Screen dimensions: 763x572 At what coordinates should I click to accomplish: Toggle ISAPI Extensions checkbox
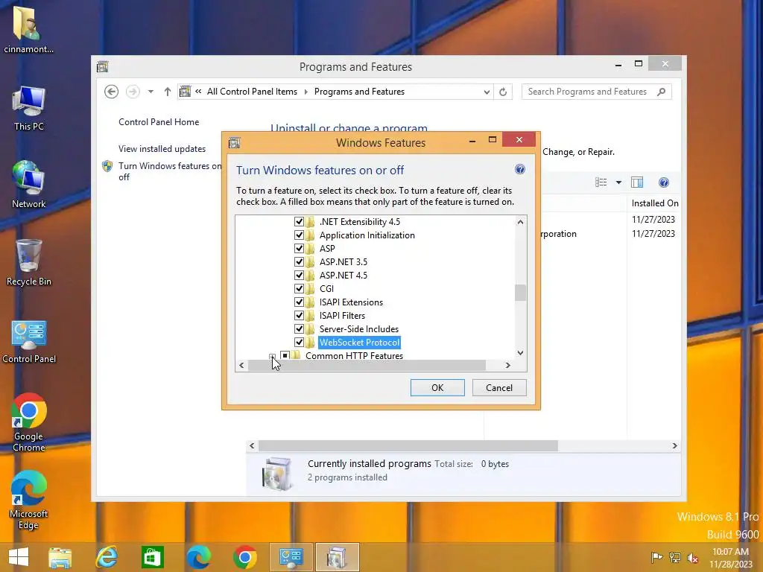click(299, 302)
